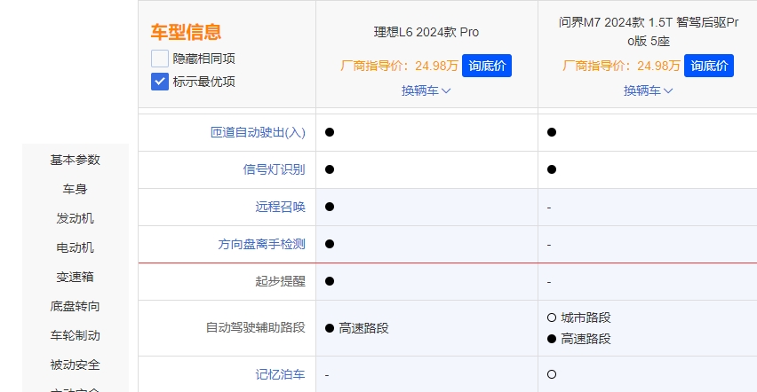This screenshot has width=757, height=392.
Task: Jump to 车身 section in sidebar
Action: tap(75, 189)
